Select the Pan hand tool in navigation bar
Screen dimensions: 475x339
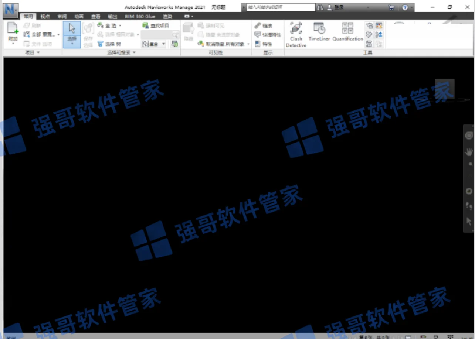pyautogui.click(x=469, y=152)
